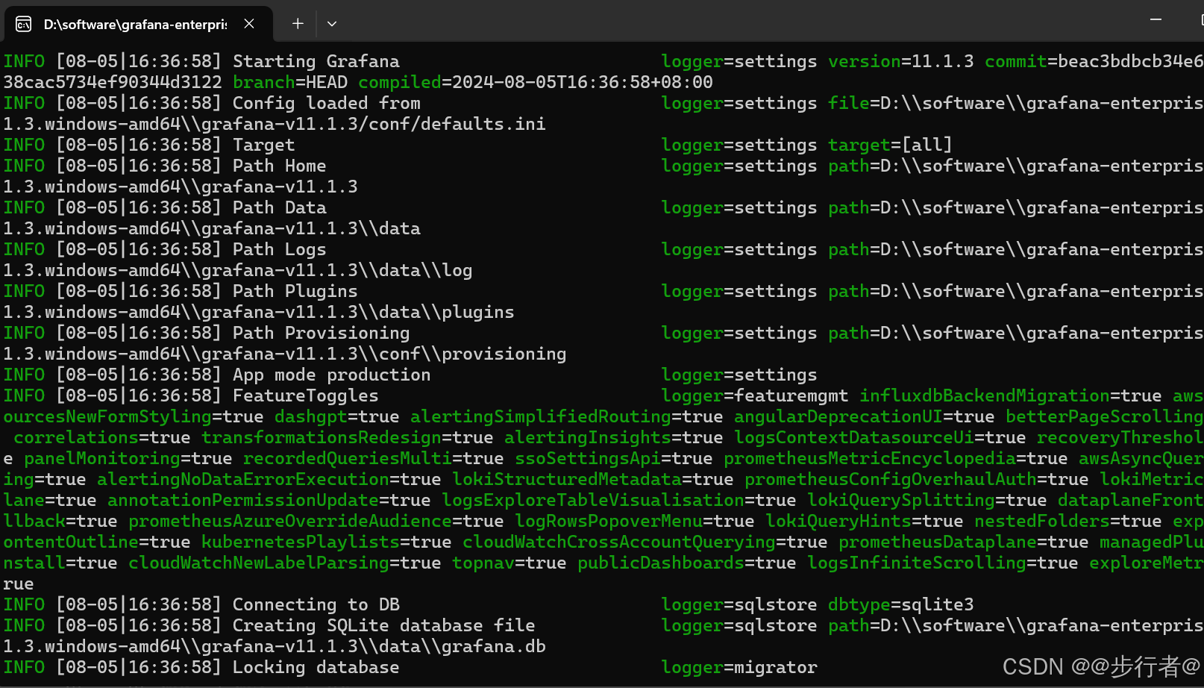
Task: Click the version=11.1.3 text
Action: click(900, 61)
